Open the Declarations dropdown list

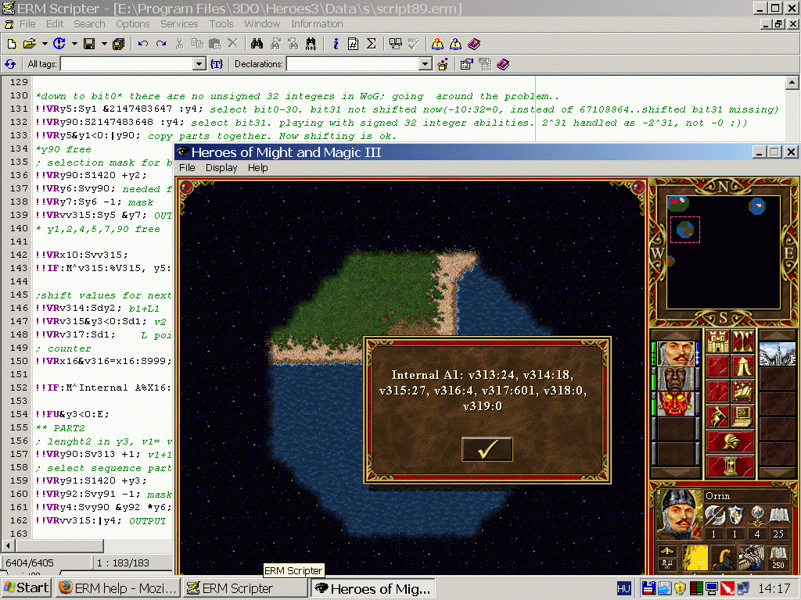tap(425, 64)
